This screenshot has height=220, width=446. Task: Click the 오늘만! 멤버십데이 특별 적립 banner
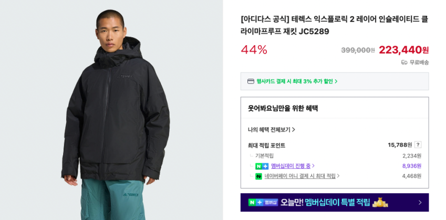[x=335, y=202]
